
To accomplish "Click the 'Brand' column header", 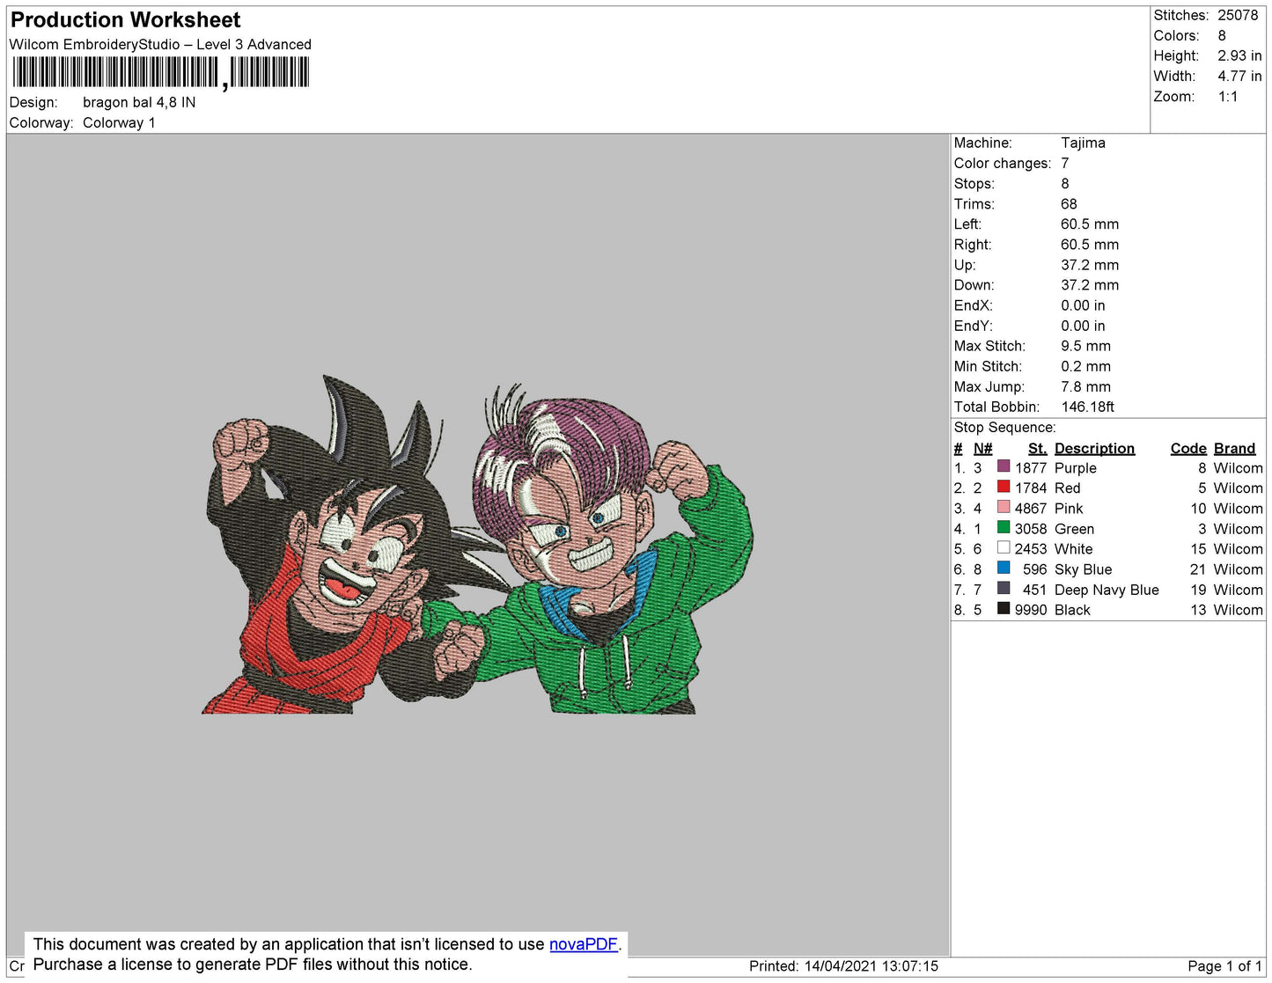I will point(1234,448).
